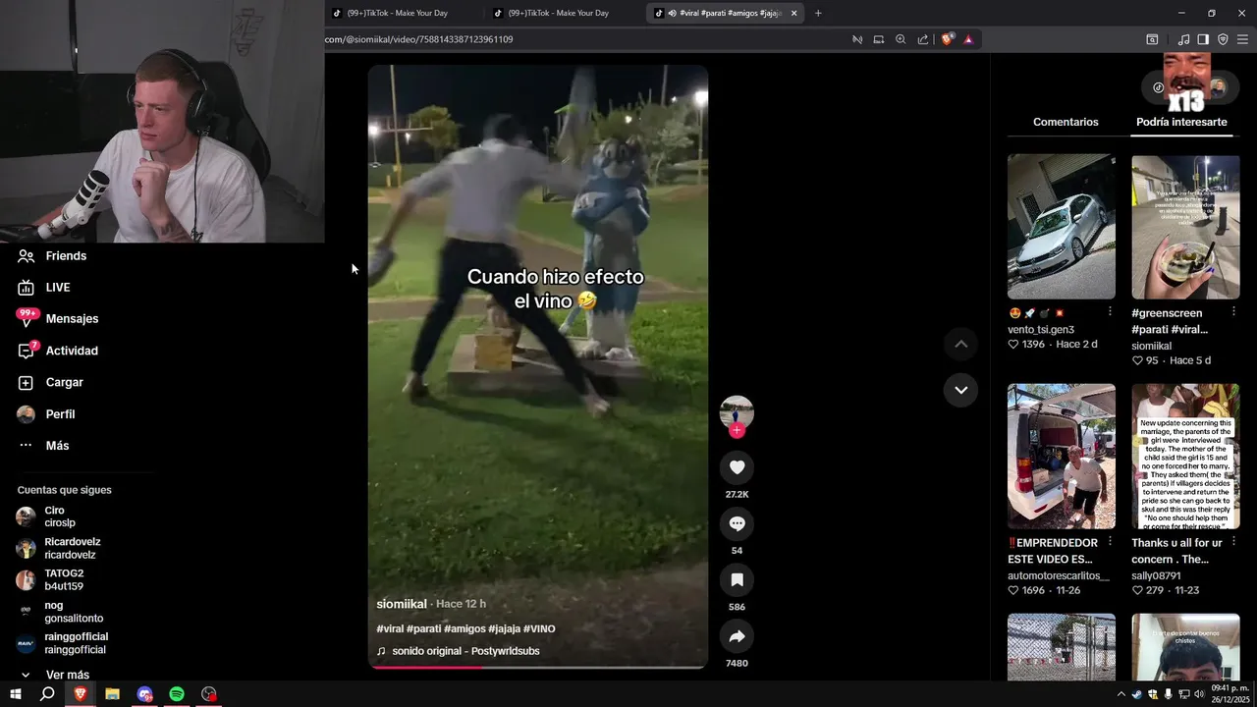The image size is (1257, 707).
Task: Select the Podría interesarte tab
Action: [1181, 122]
